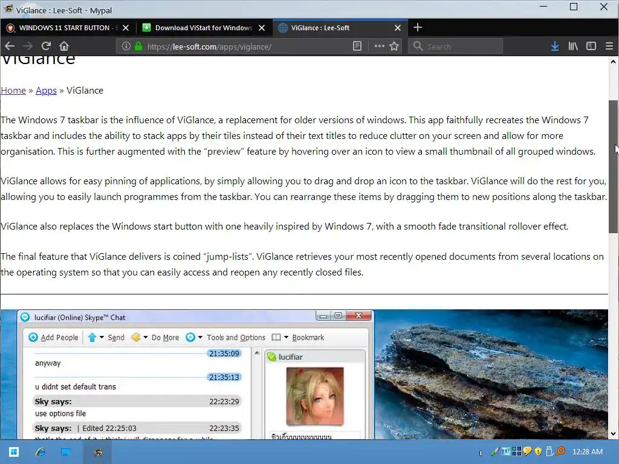
Task: Show sidebars button
Action: click(591, 46)
